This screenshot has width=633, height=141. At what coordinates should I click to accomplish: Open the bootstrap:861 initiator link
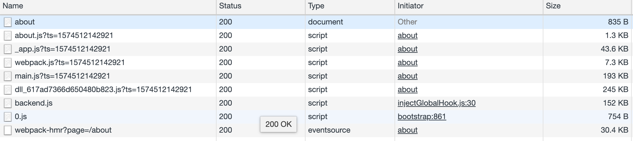pyautogui.click(x=422, y=117)
